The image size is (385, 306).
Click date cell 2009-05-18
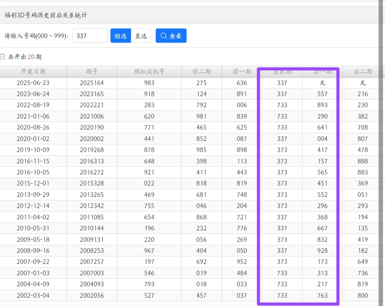33,239
